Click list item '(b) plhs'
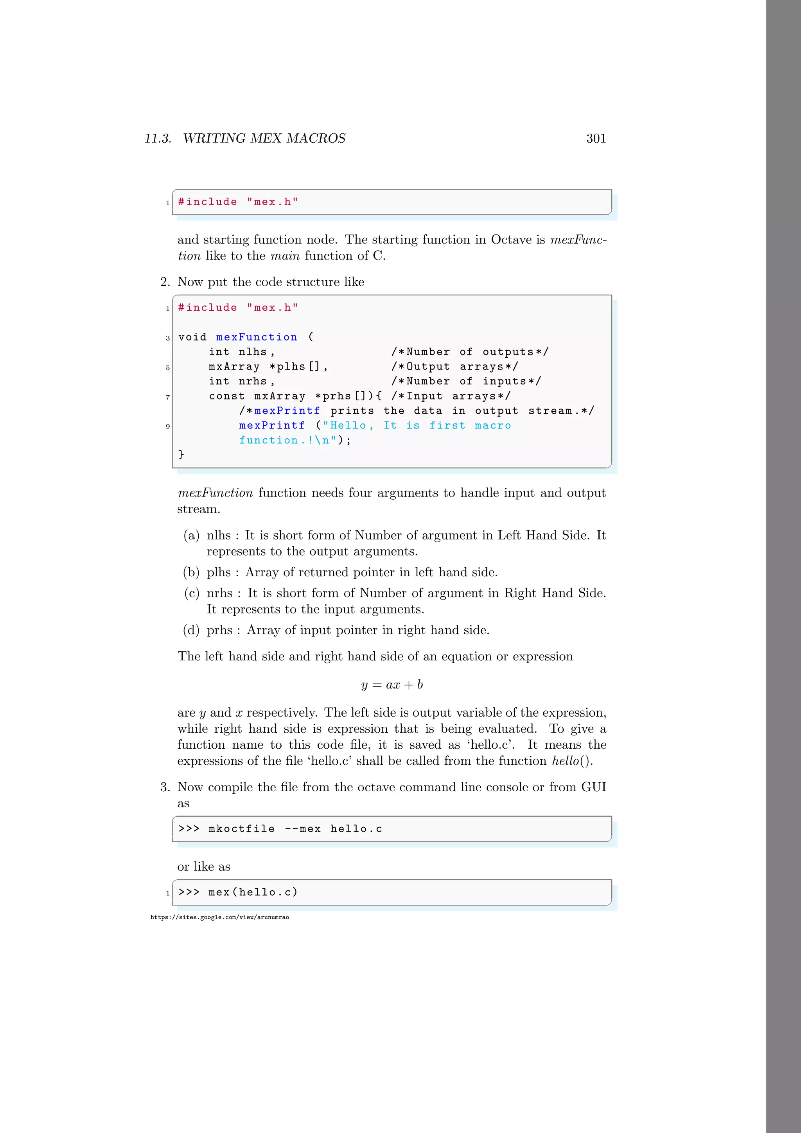This screenshot has height=1133, width=801. pos(340,572)
